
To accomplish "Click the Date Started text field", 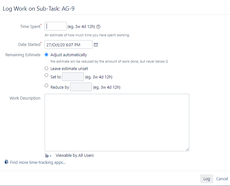I will click(x=68, y=44).
